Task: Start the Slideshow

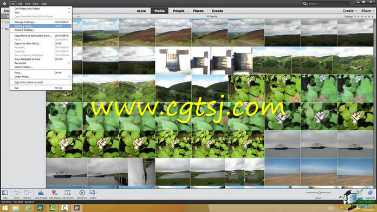Action: coord(82,193)
